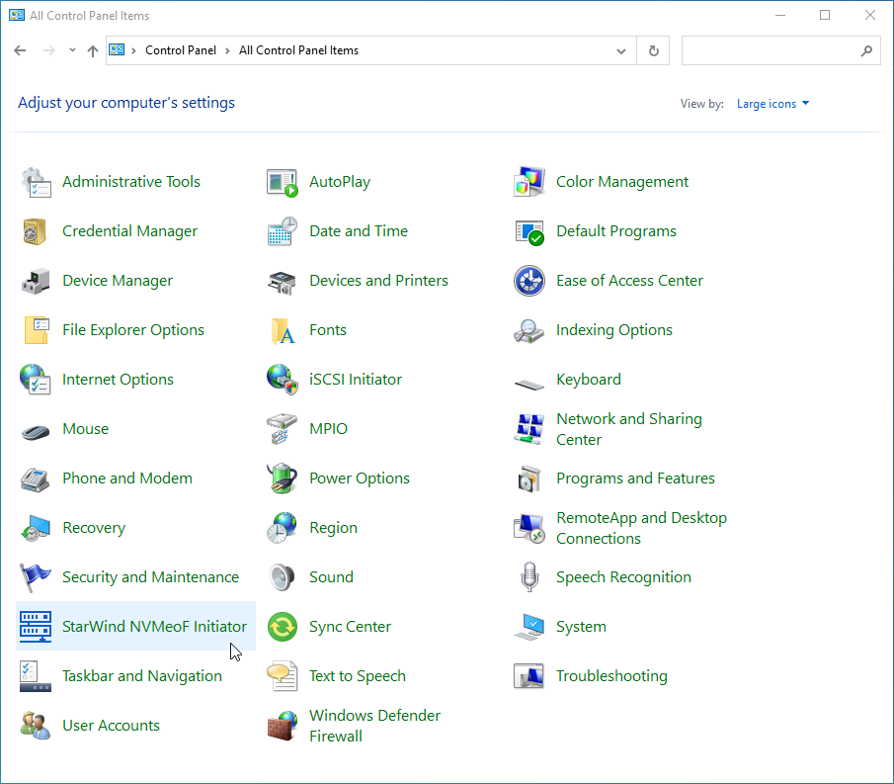Screen dimensions: 894x784
Task: Open the Windows Defender Firewall icon
Action: click(x=283, y=726)
